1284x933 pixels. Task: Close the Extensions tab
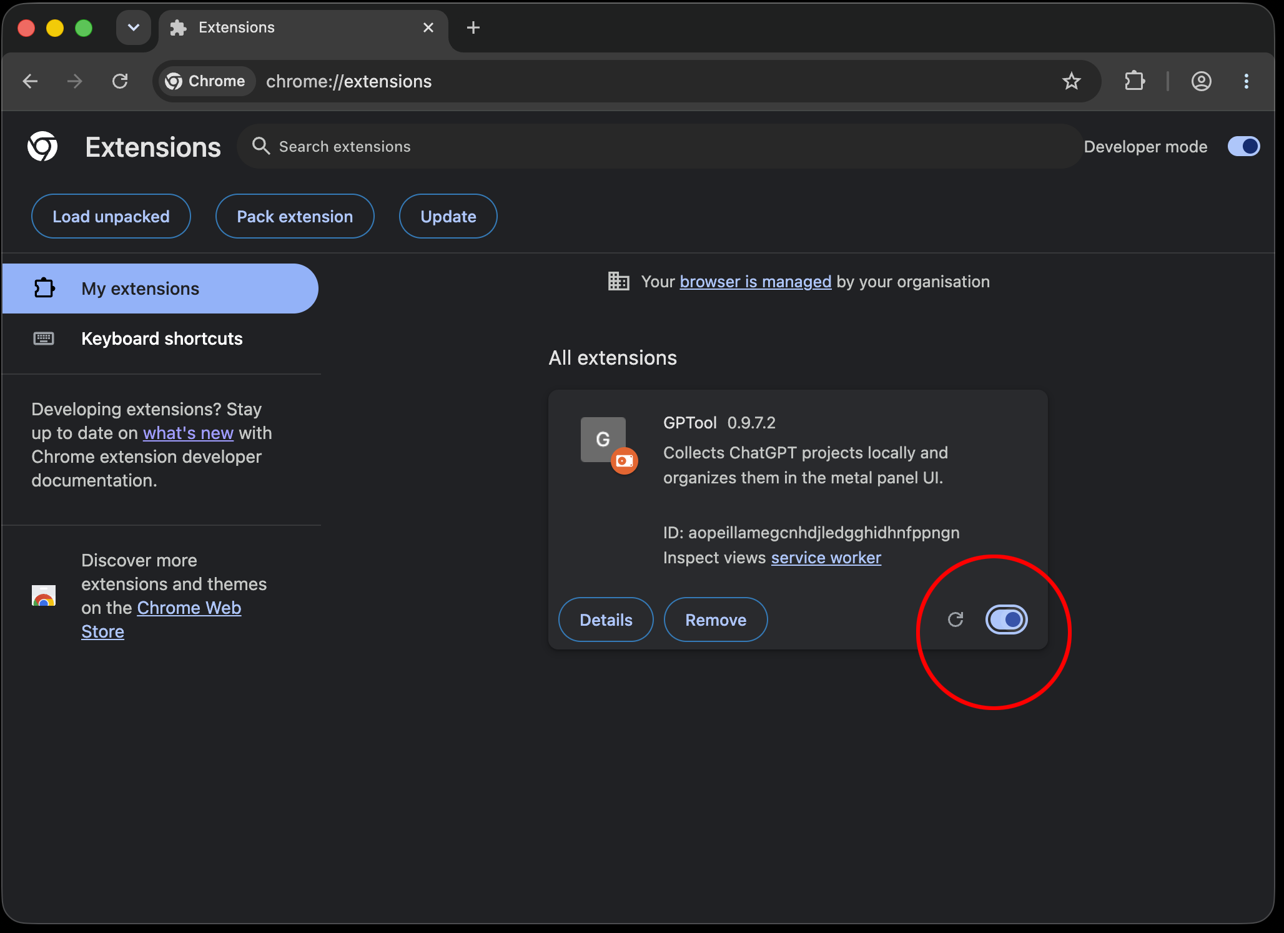[x=428, y=27]
